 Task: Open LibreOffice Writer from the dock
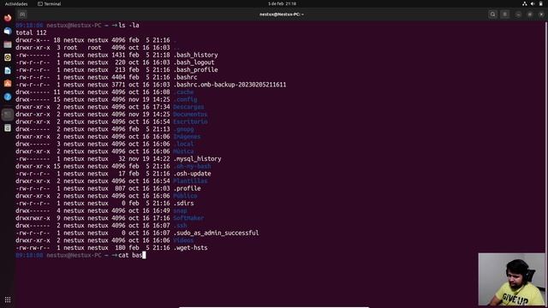coord(8,70)
